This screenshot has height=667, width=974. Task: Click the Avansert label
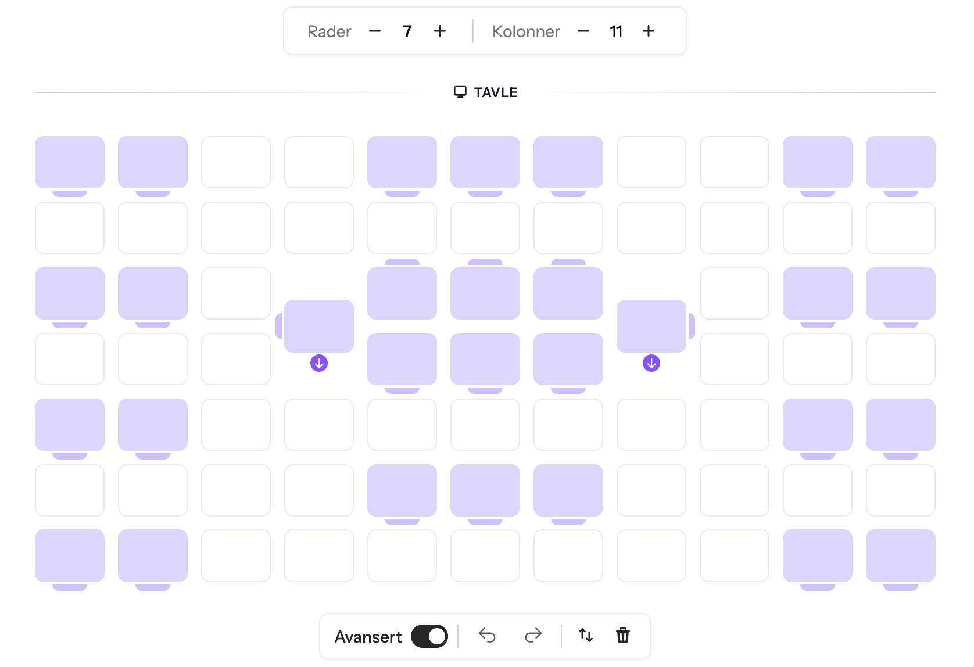pos(368,637)
